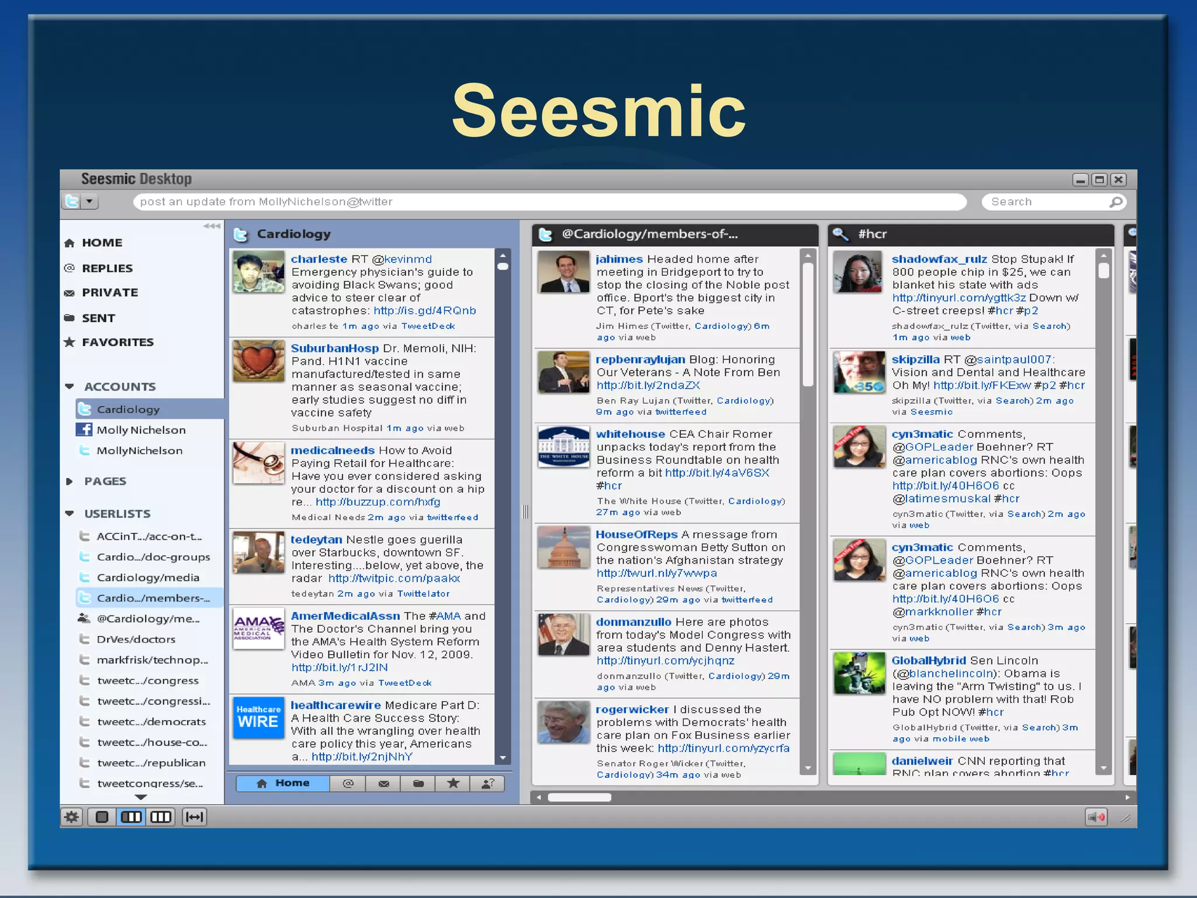Collapse the USERLISTS section
Viewport: 1197px width, 898px height.
pyautogui.click(x=70, y=514)
